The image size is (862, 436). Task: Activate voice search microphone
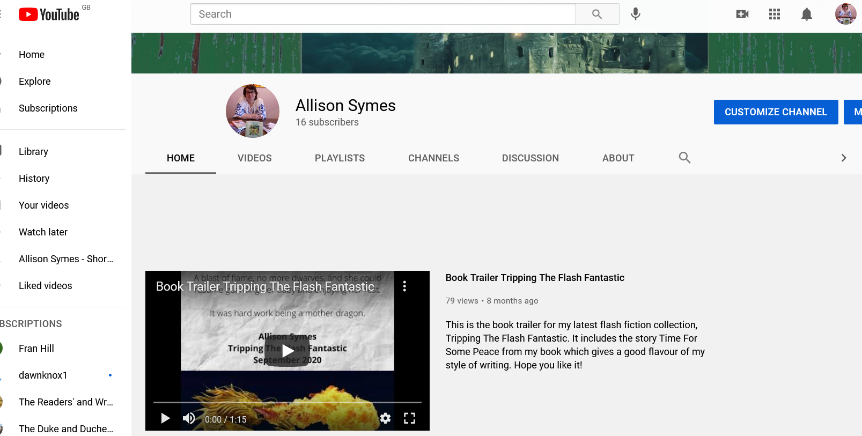click(636, 14)
